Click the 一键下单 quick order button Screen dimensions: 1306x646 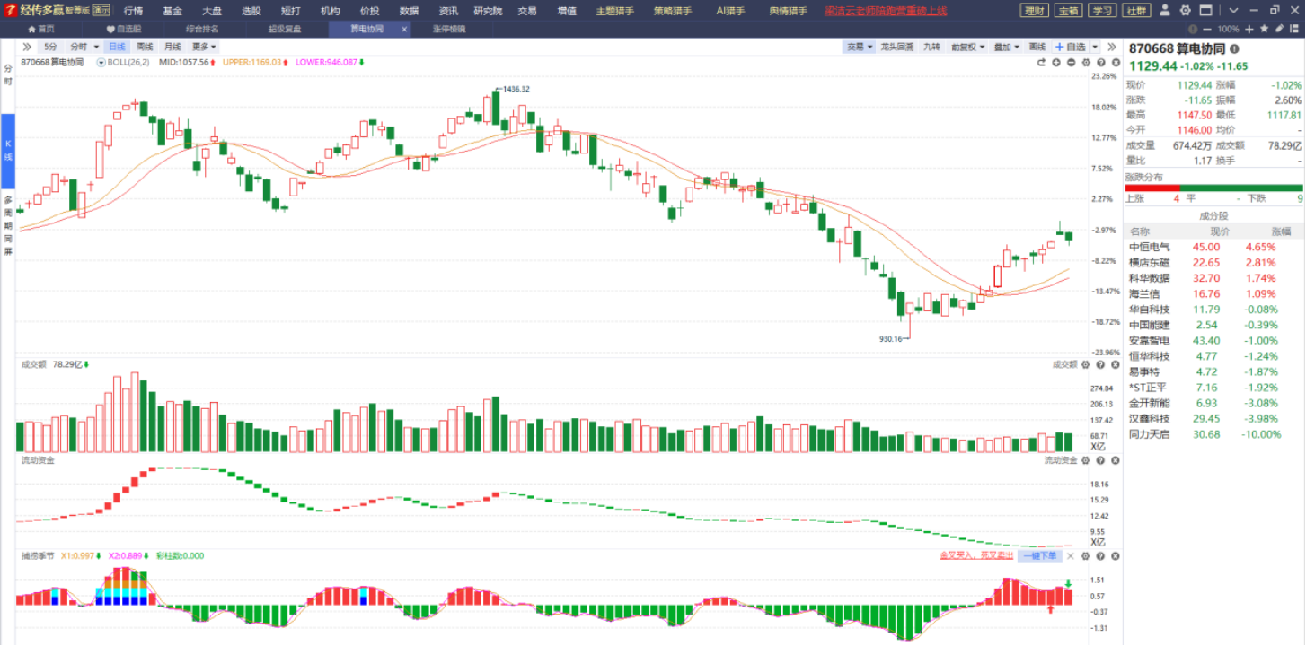1040,556
